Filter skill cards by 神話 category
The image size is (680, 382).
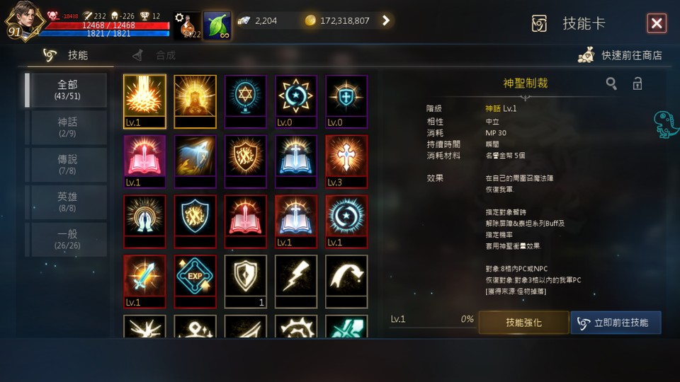point(67,127)
